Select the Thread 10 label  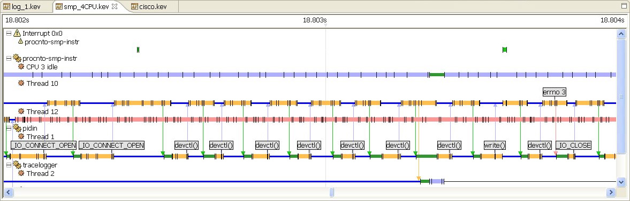click(x=42, y=84)
